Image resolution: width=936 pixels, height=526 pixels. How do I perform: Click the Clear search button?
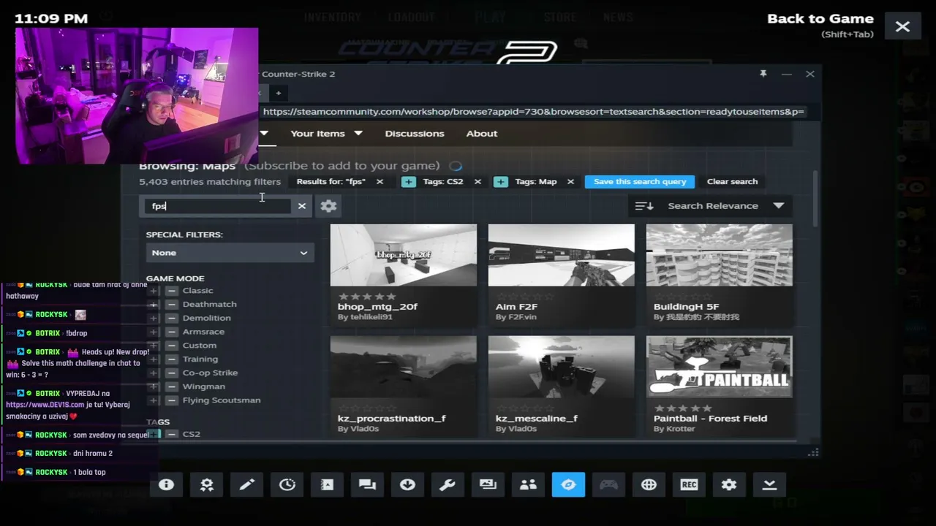pos(732,182)
